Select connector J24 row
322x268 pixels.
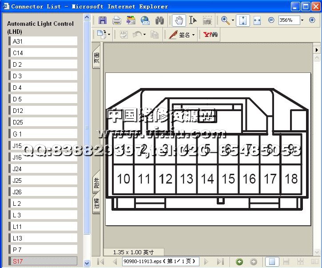click(x=43, y=168)
